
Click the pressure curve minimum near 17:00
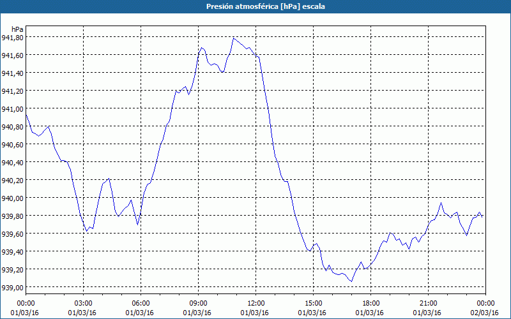coord(352,281)
